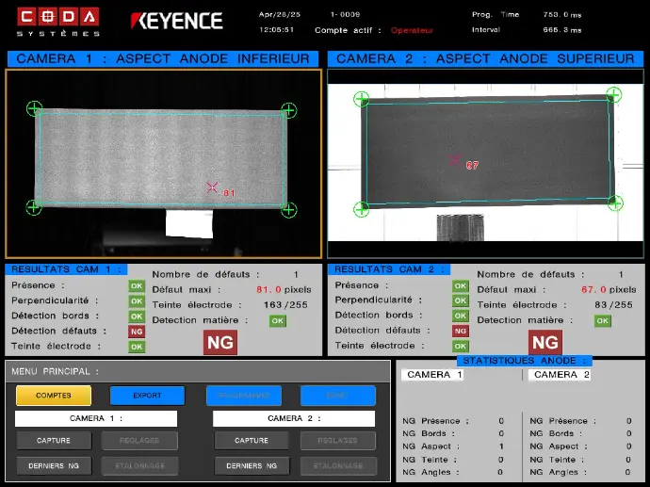Click ETALONNAGE under Camera 1

(x=139, y=466)
